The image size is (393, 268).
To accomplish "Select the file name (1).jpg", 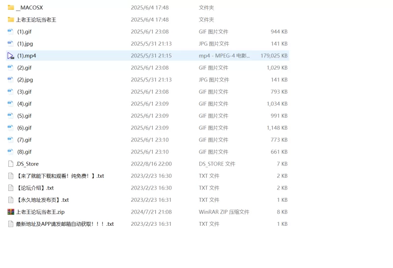I will point(25,44).
